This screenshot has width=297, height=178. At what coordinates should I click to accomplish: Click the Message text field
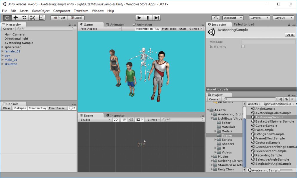(268, 42)
